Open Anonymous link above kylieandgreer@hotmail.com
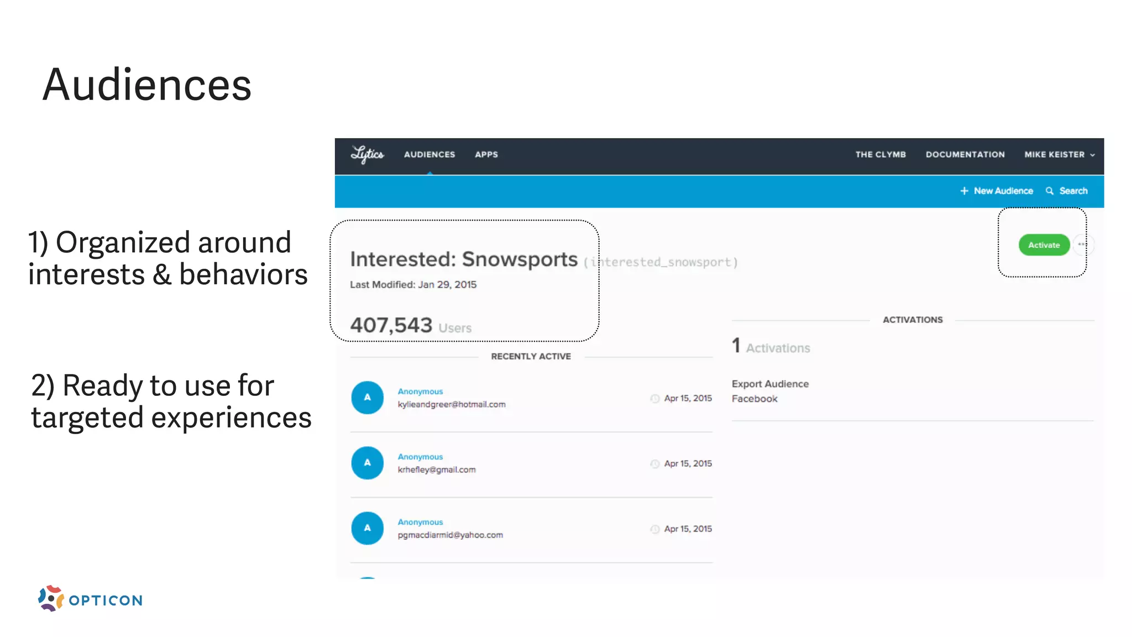The image size is (1132, 637). coord(420,391)
